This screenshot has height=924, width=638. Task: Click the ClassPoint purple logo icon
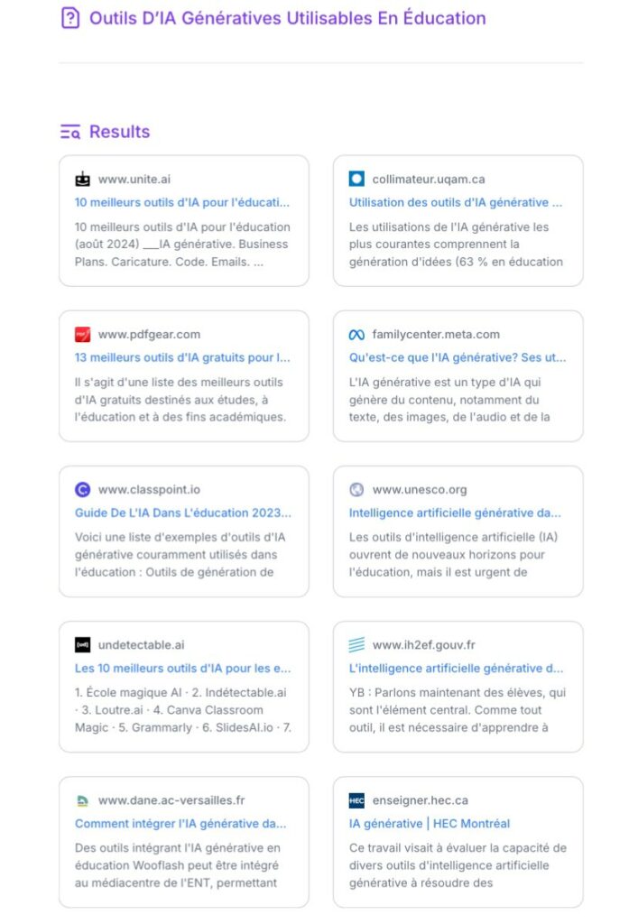83,489
